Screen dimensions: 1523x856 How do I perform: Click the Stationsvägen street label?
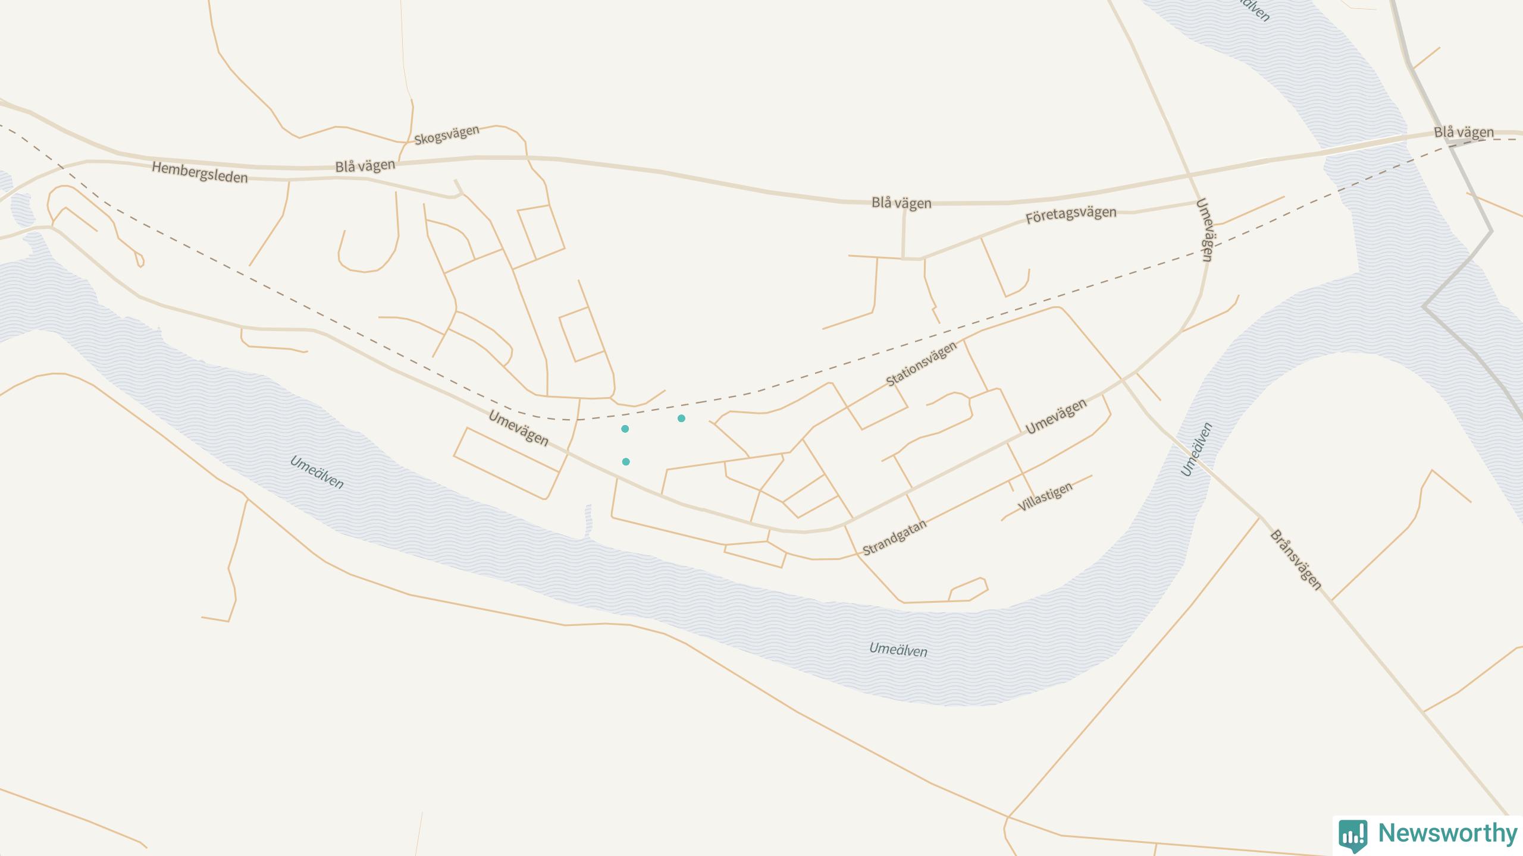click(922, 364)
